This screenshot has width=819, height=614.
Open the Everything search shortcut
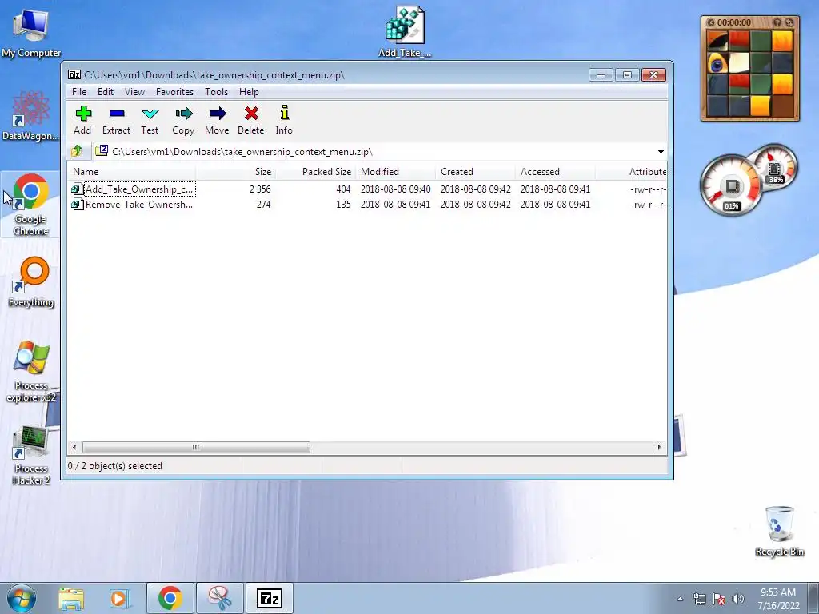click(x=31, y=282)
